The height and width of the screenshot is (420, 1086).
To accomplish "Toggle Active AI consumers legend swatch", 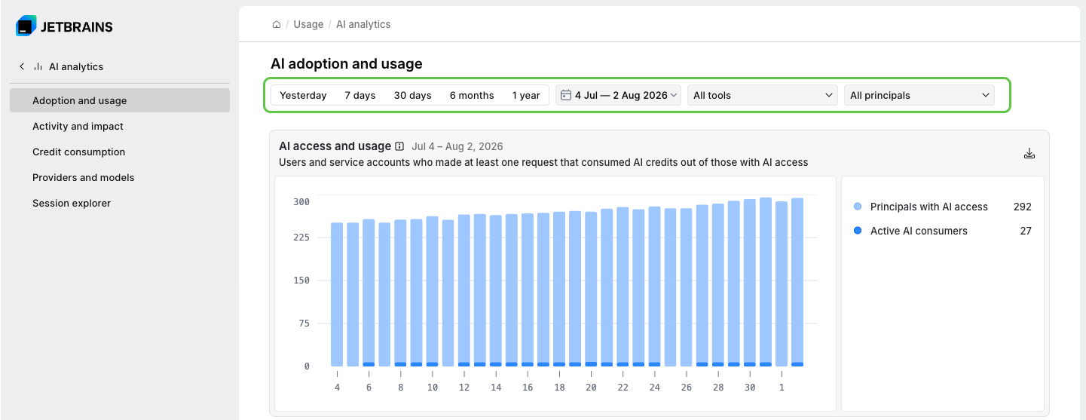I will pyautogui.click(x=858, y=231).
